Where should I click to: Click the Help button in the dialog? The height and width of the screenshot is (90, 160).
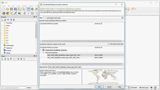(x=119, y=87)
